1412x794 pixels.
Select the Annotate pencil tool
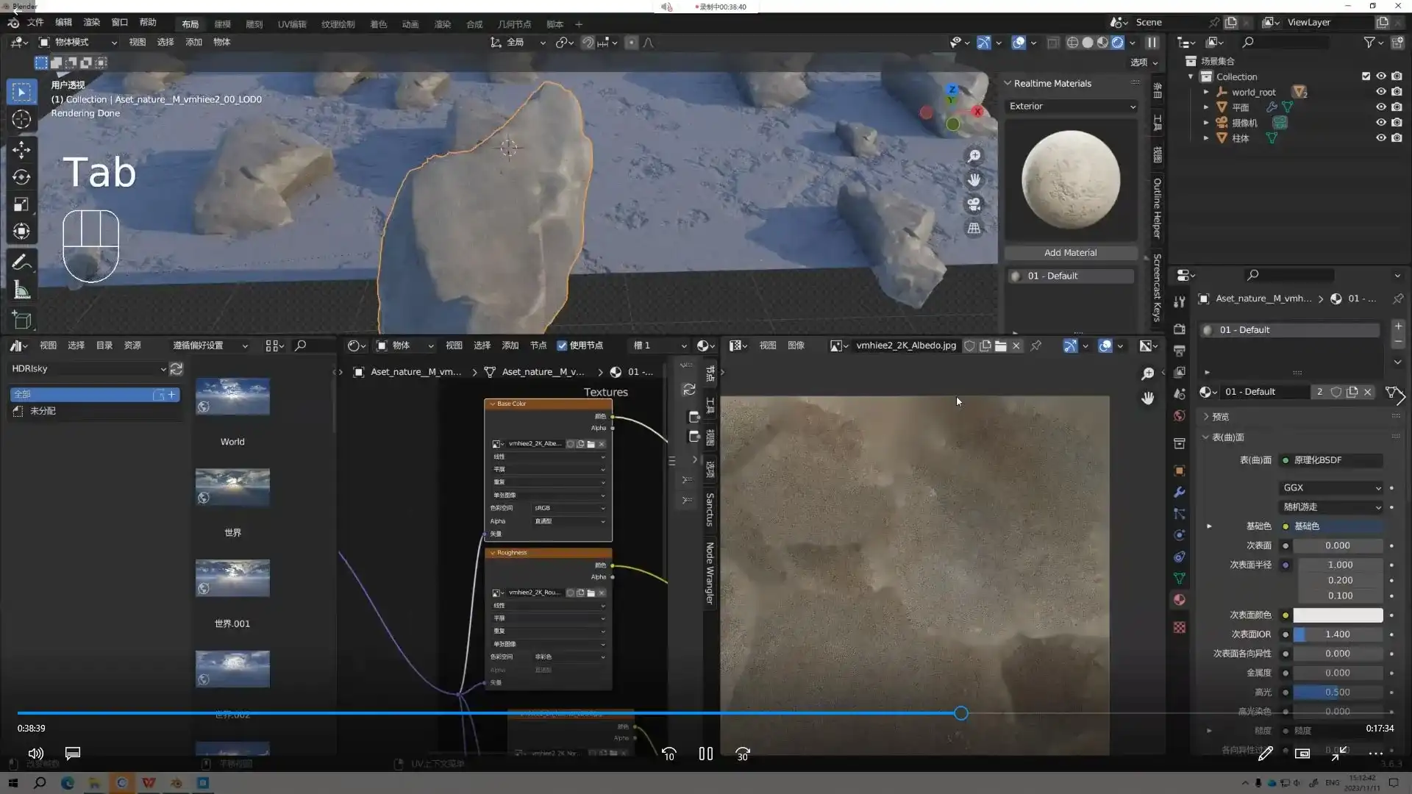(x=21, y=262)
